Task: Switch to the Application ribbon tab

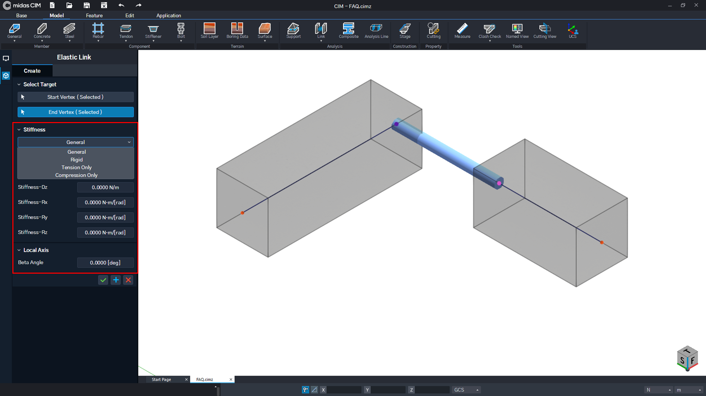Action: 169,16
